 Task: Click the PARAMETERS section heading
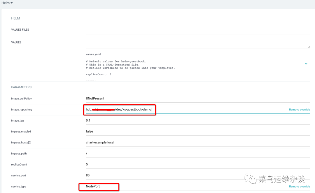[x=21, y=87]
